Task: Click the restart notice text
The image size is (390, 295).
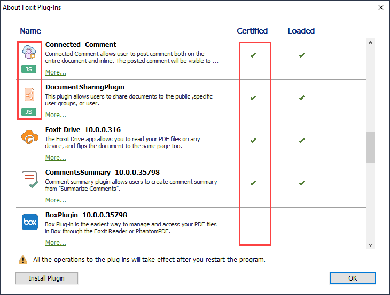Action: click(x=149, y=259)
